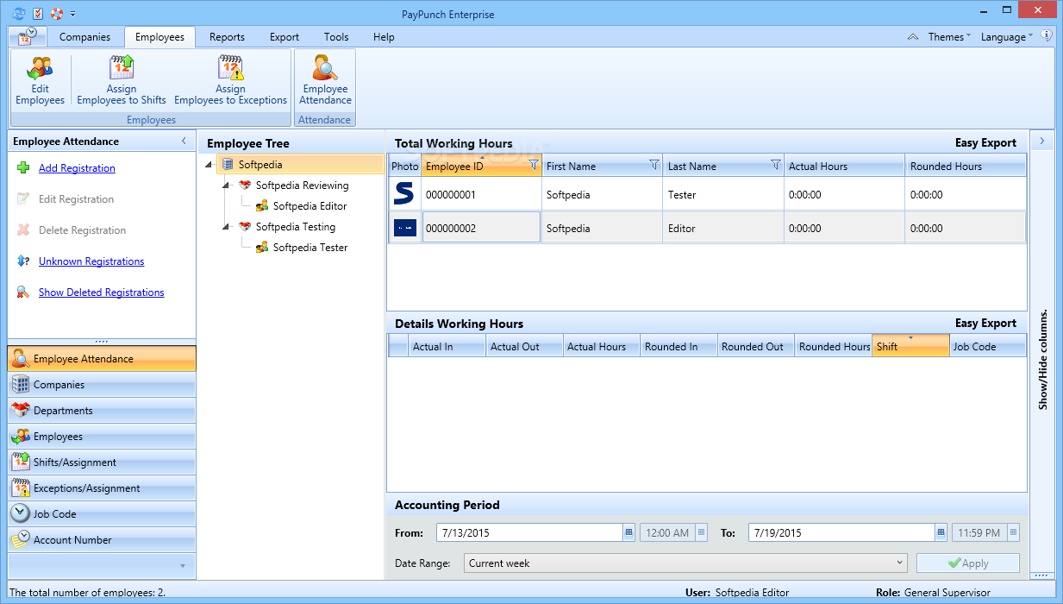
Task: Click the Softpedia Testing department icon
Action: 245,226
